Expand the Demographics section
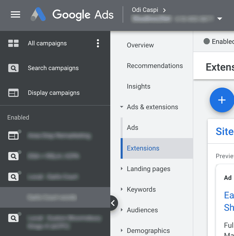The width and height of the screenshot is (234, 236). pos(121,231)
